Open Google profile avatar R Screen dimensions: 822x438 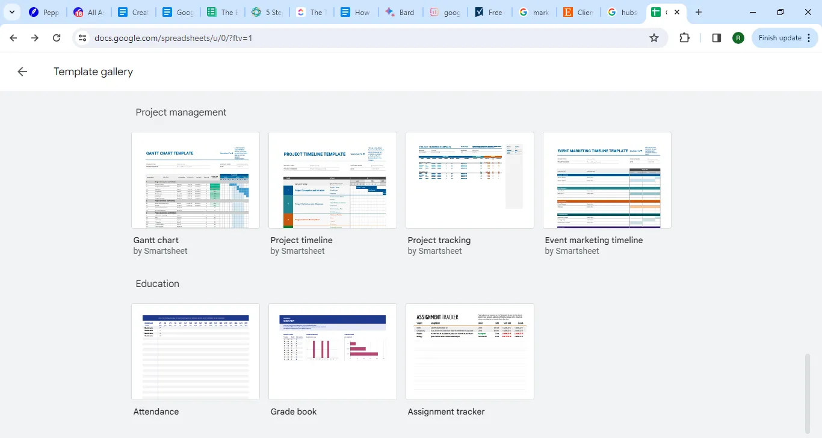pos(738,38)
